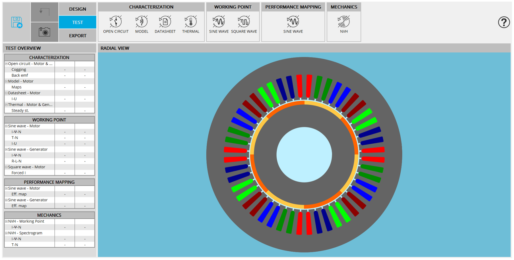Select the Model characterization test icon
Viewport: 514px width, 260px height.
[142, 25]
